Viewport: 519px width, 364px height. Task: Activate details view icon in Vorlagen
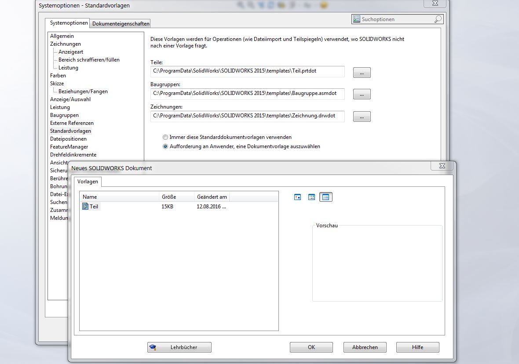[326, 197]
